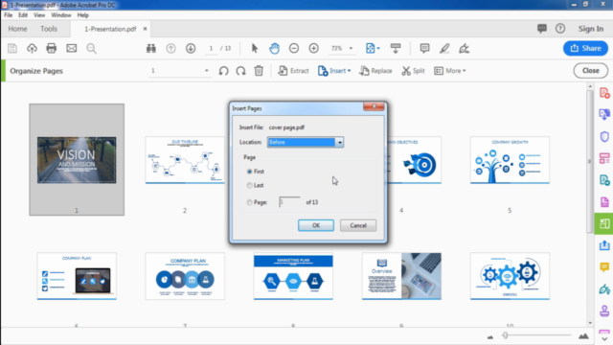Select the Vision and Mission page thumbnail
The height and width of the screenshot is (345, 613).
tap(77, 160)
